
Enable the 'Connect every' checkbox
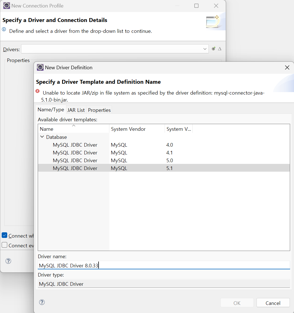[x=4, y=245]
